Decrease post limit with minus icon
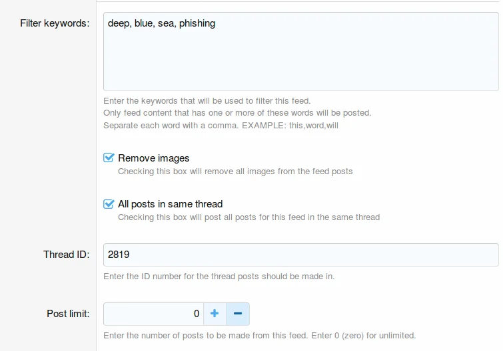Image resolution: width=503 pixels, height=351 pixels. [x=238, y=314]
